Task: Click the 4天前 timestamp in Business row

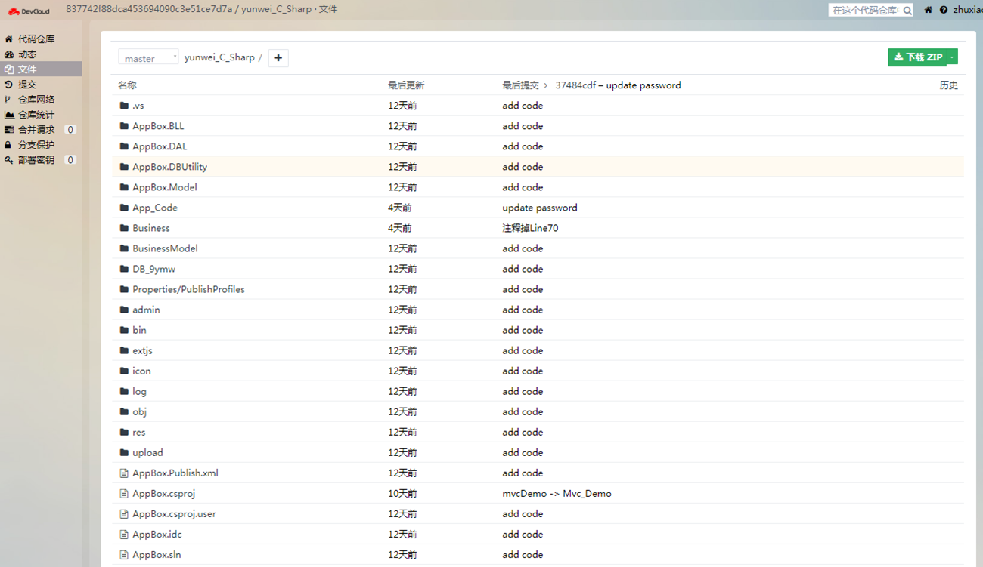Action: (x=400, y=228)
